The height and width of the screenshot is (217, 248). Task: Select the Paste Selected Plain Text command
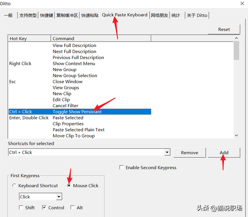(x=78, y=130)
